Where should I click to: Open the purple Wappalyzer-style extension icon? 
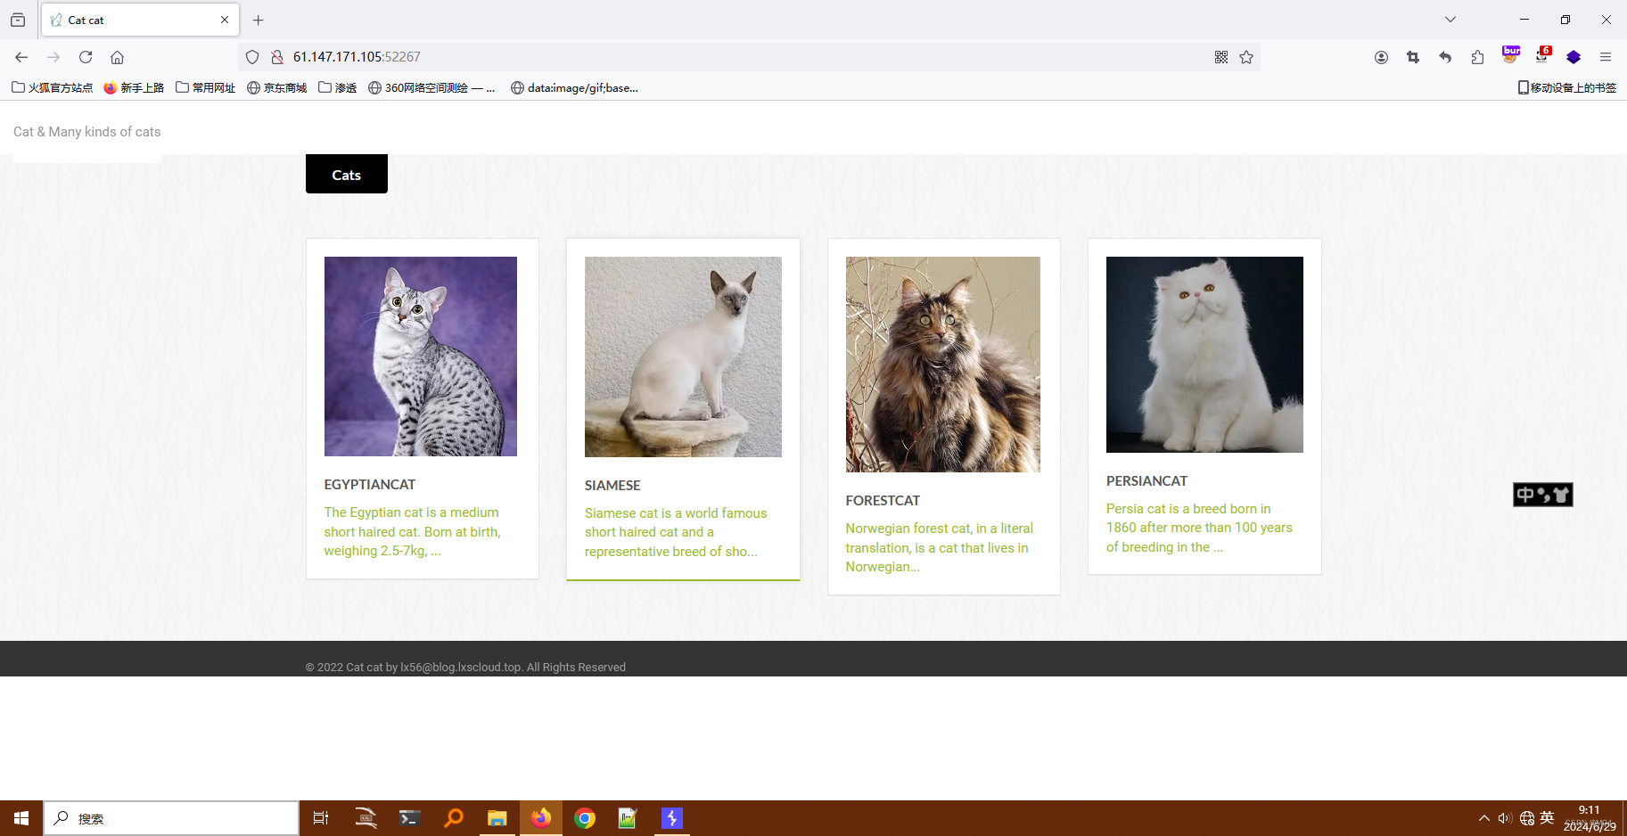[1573, 57]
